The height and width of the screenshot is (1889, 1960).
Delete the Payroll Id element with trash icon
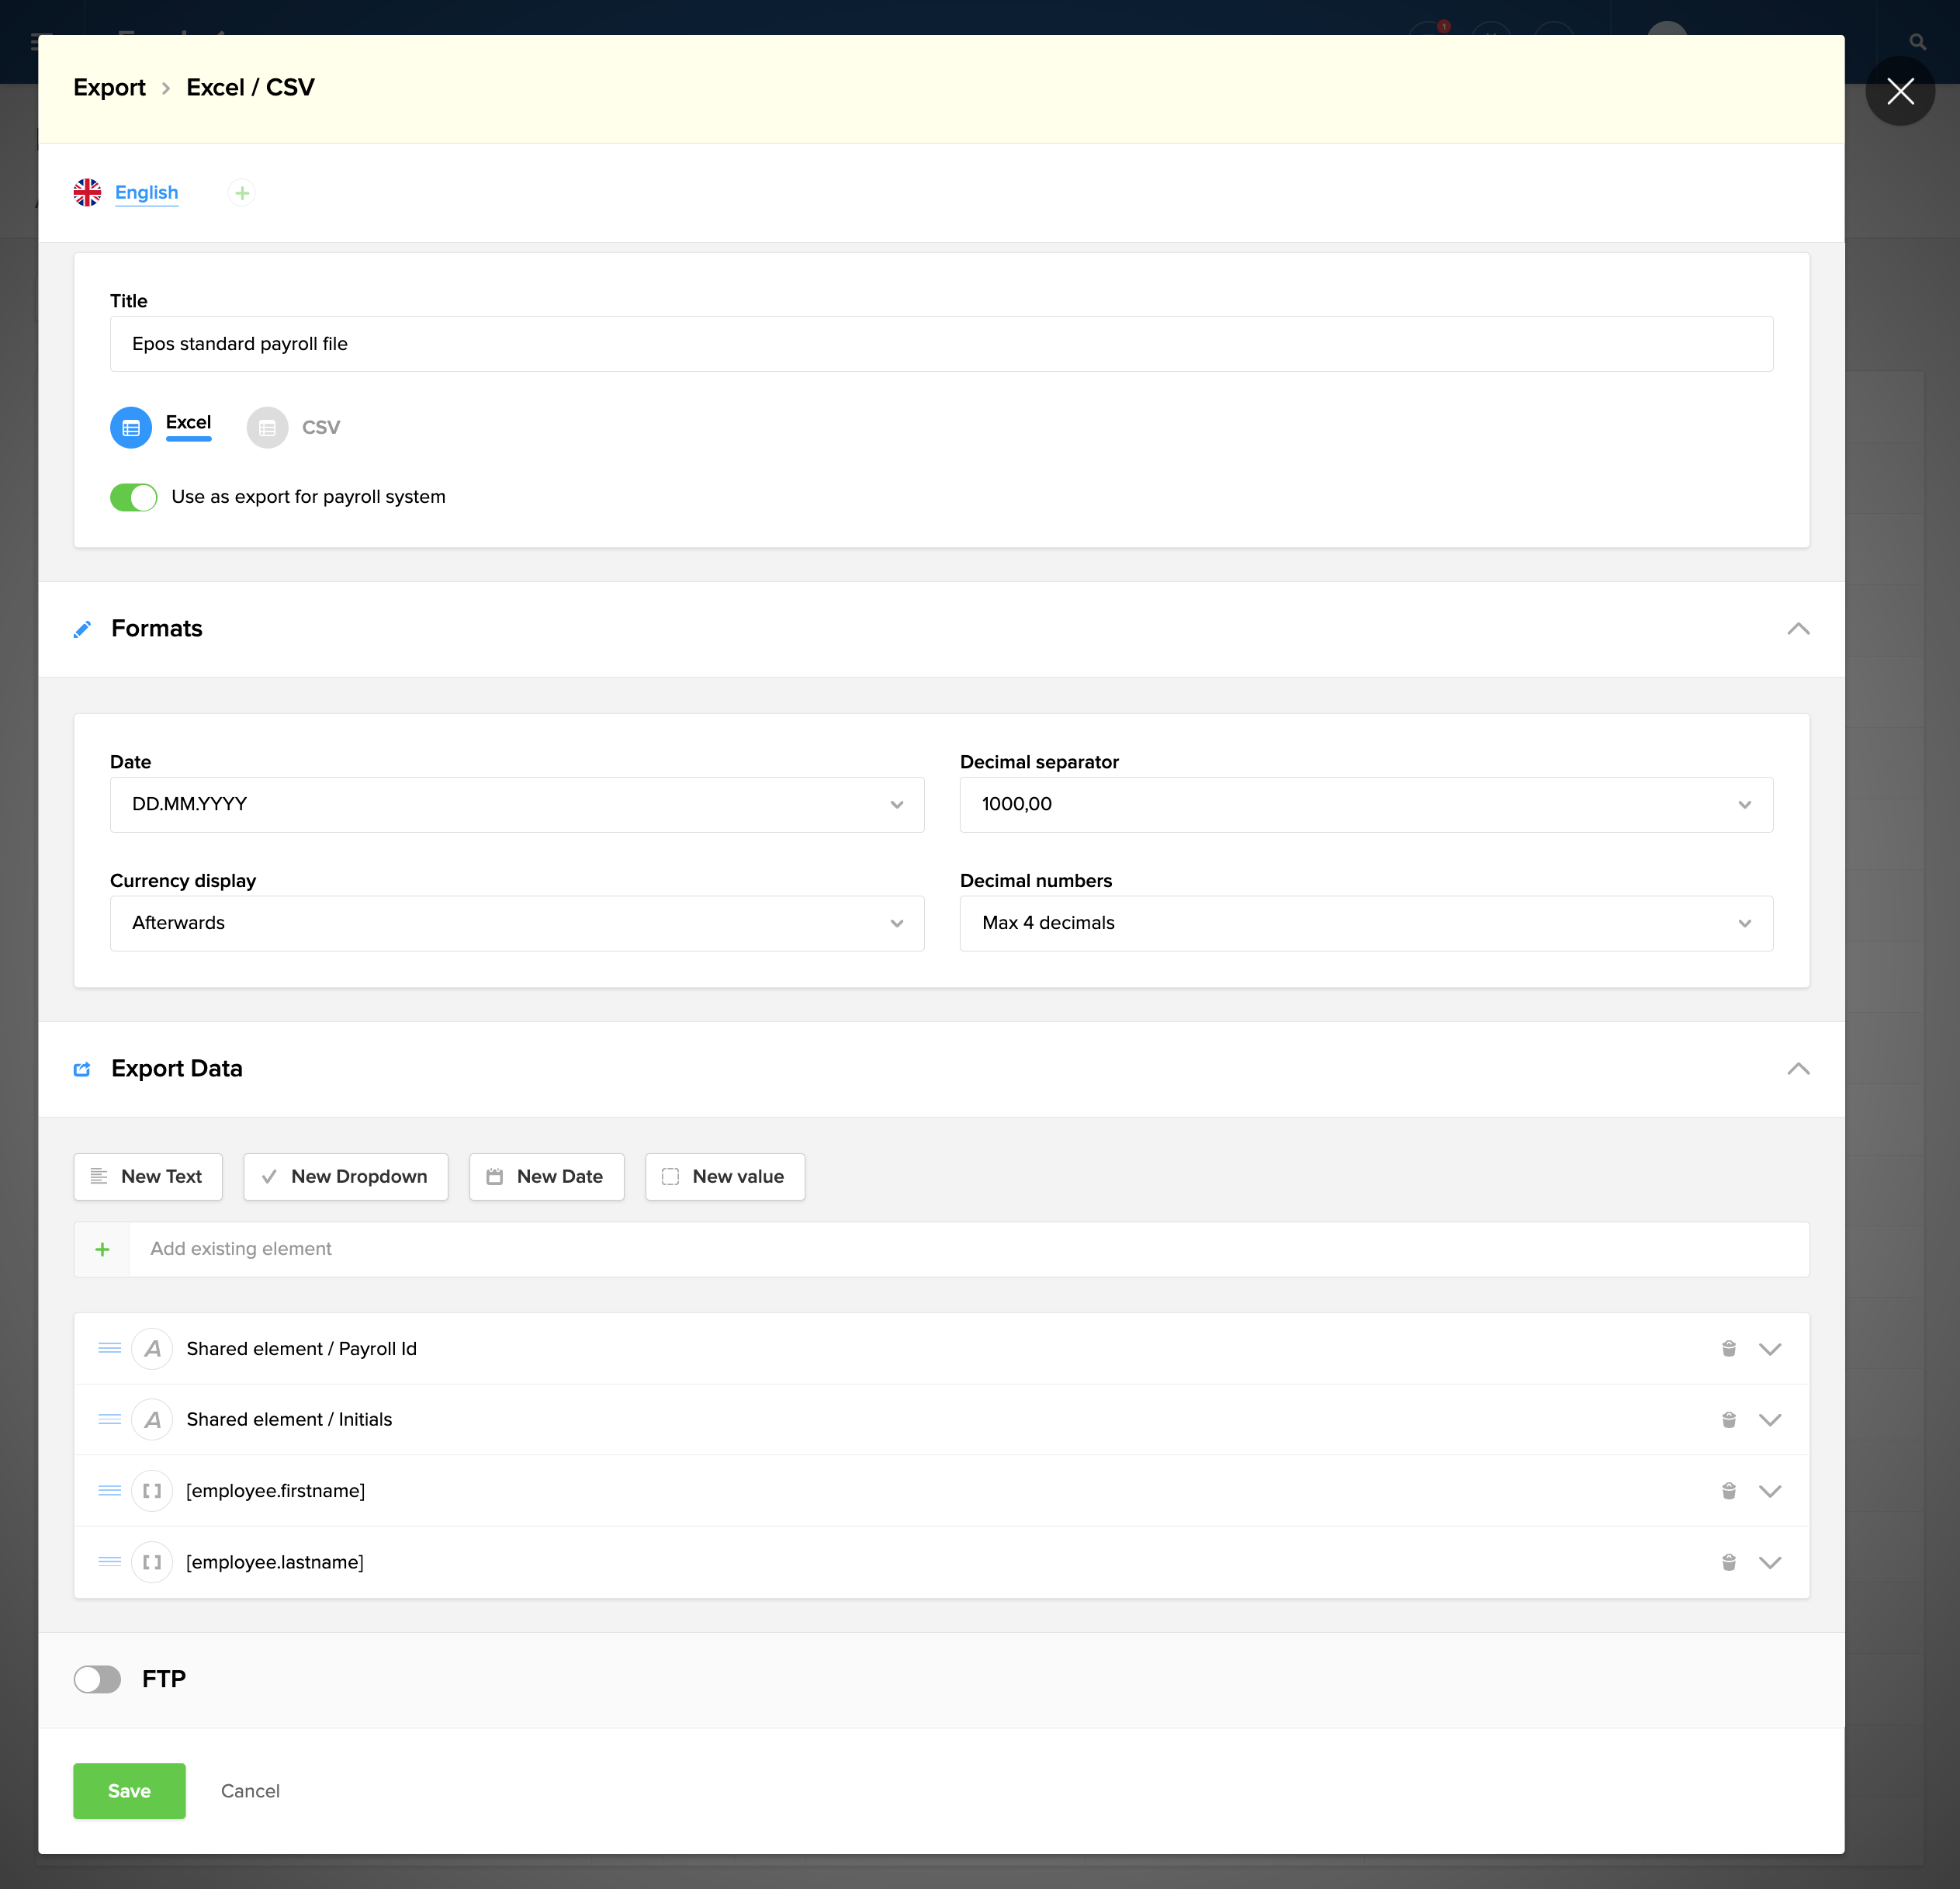click(1728, 1348)
